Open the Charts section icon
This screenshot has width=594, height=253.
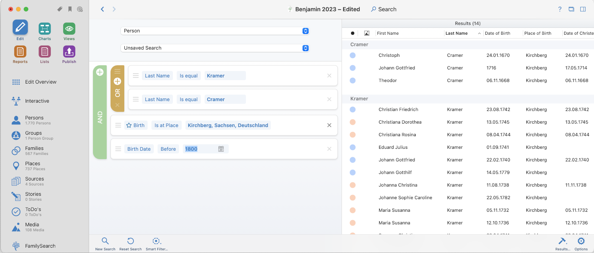[x=45, y=29]
